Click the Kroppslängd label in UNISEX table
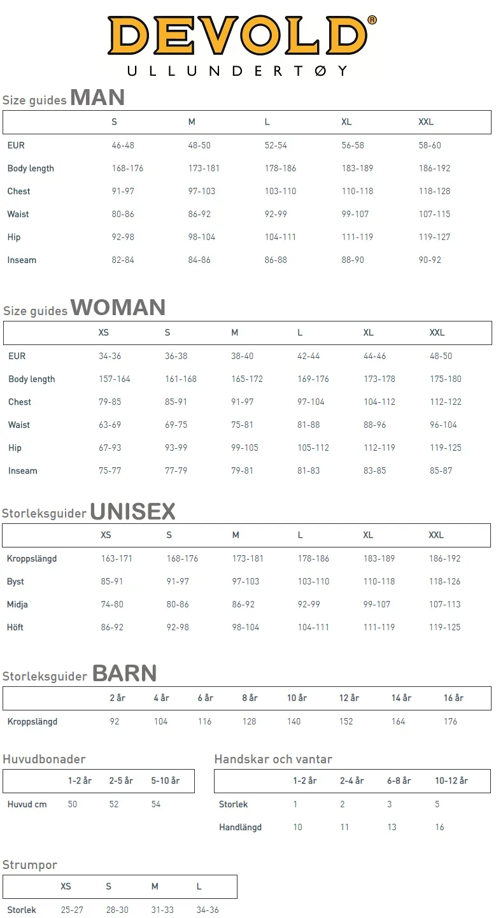Viewport: 496px width, 918px height. point(32,558)
